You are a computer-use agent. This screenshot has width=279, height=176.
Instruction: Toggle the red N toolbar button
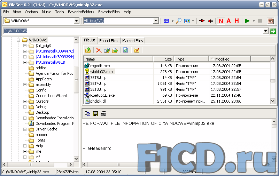[x=221, y=21]
